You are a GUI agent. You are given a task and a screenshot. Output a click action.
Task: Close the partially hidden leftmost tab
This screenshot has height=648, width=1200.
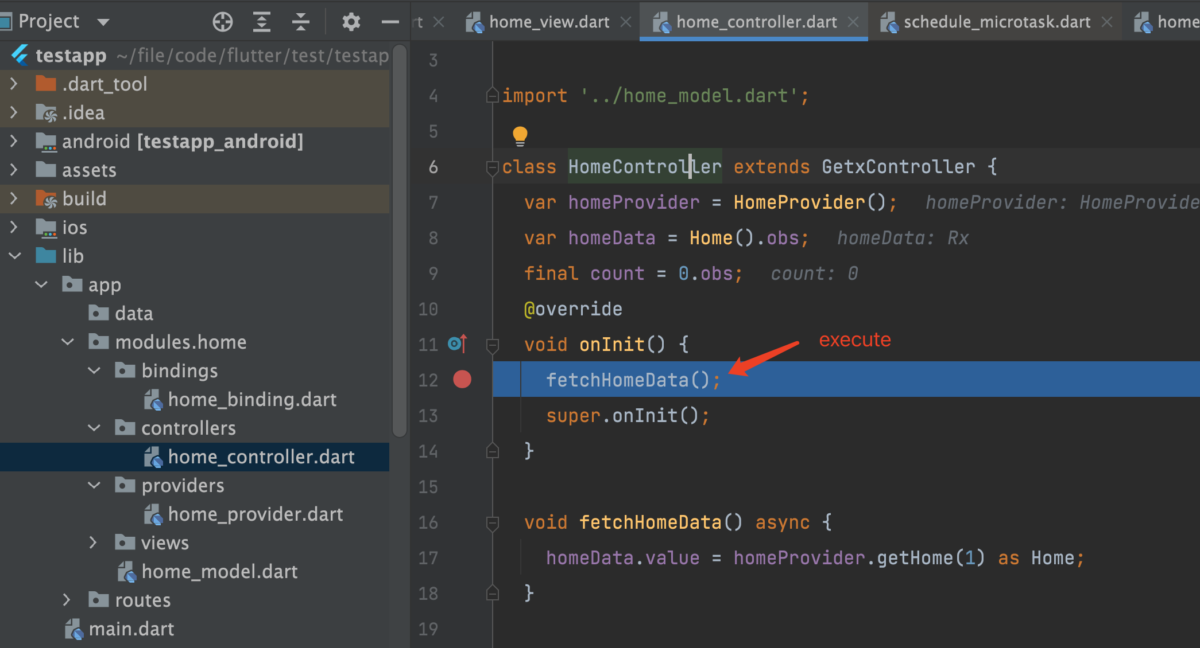[439, 22]
